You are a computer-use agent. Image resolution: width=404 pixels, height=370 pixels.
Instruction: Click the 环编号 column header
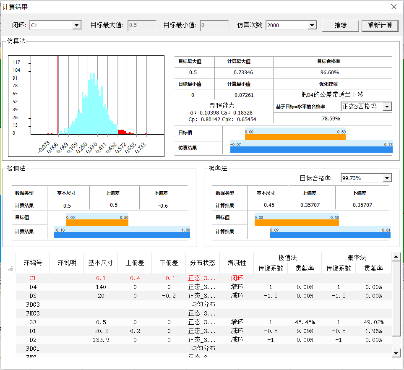pos(33,263)
